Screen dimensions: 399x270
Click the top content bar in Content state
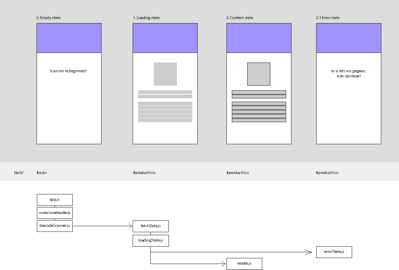(x=259, y=92)
